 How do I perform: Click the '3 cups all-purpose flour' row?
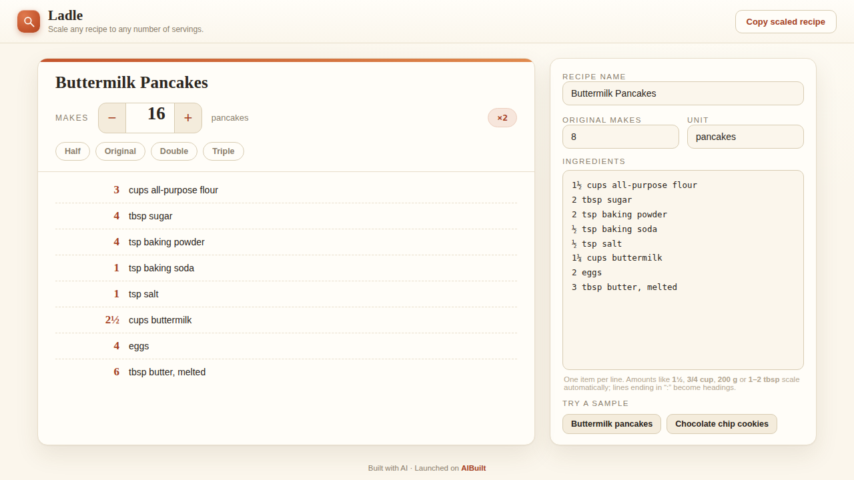tap(286, 190)
